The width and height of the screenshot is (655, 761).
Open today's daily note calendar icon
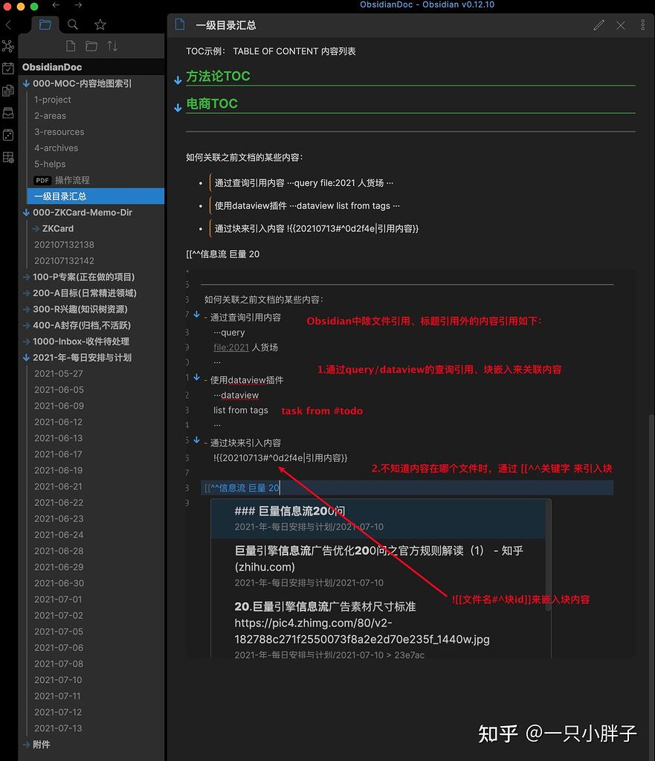[x=8, y=68]
